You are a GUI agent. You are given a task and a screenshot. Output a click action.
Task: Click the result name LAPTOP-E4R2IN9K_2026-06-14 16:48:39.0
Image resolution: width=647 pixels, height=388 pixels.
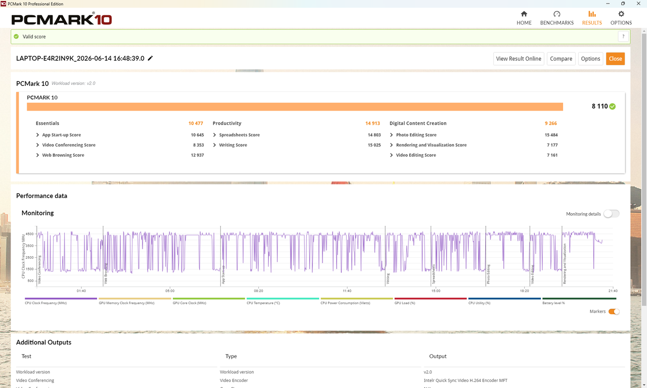point(80,58)
